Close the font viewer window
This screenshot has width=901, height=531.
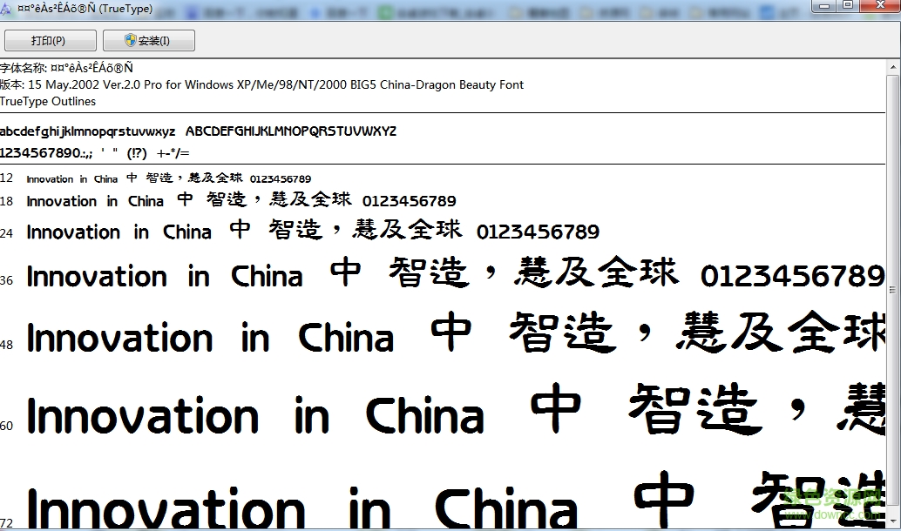click(x=878, y=6)
